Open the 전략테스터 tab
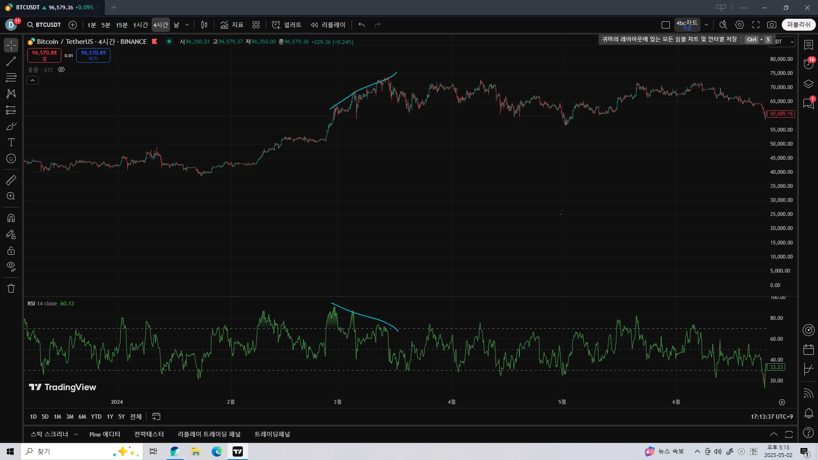 pyautogui.click(x=149, y=434)
